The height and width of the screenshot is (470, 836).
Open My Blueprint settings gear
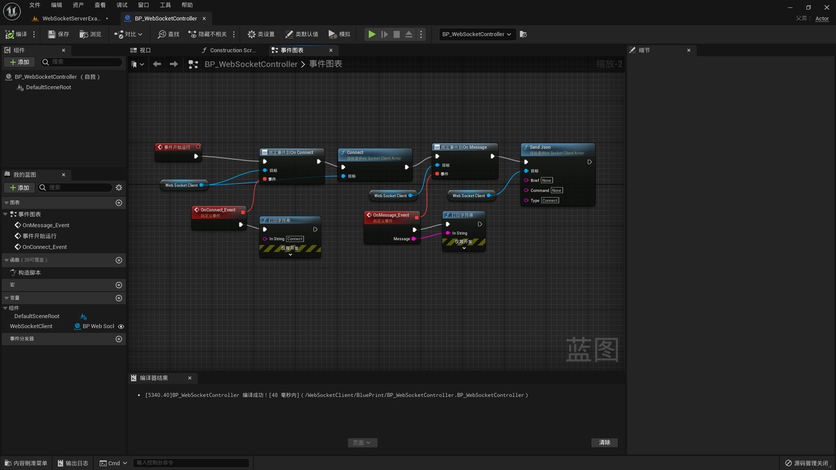point(119,187)
